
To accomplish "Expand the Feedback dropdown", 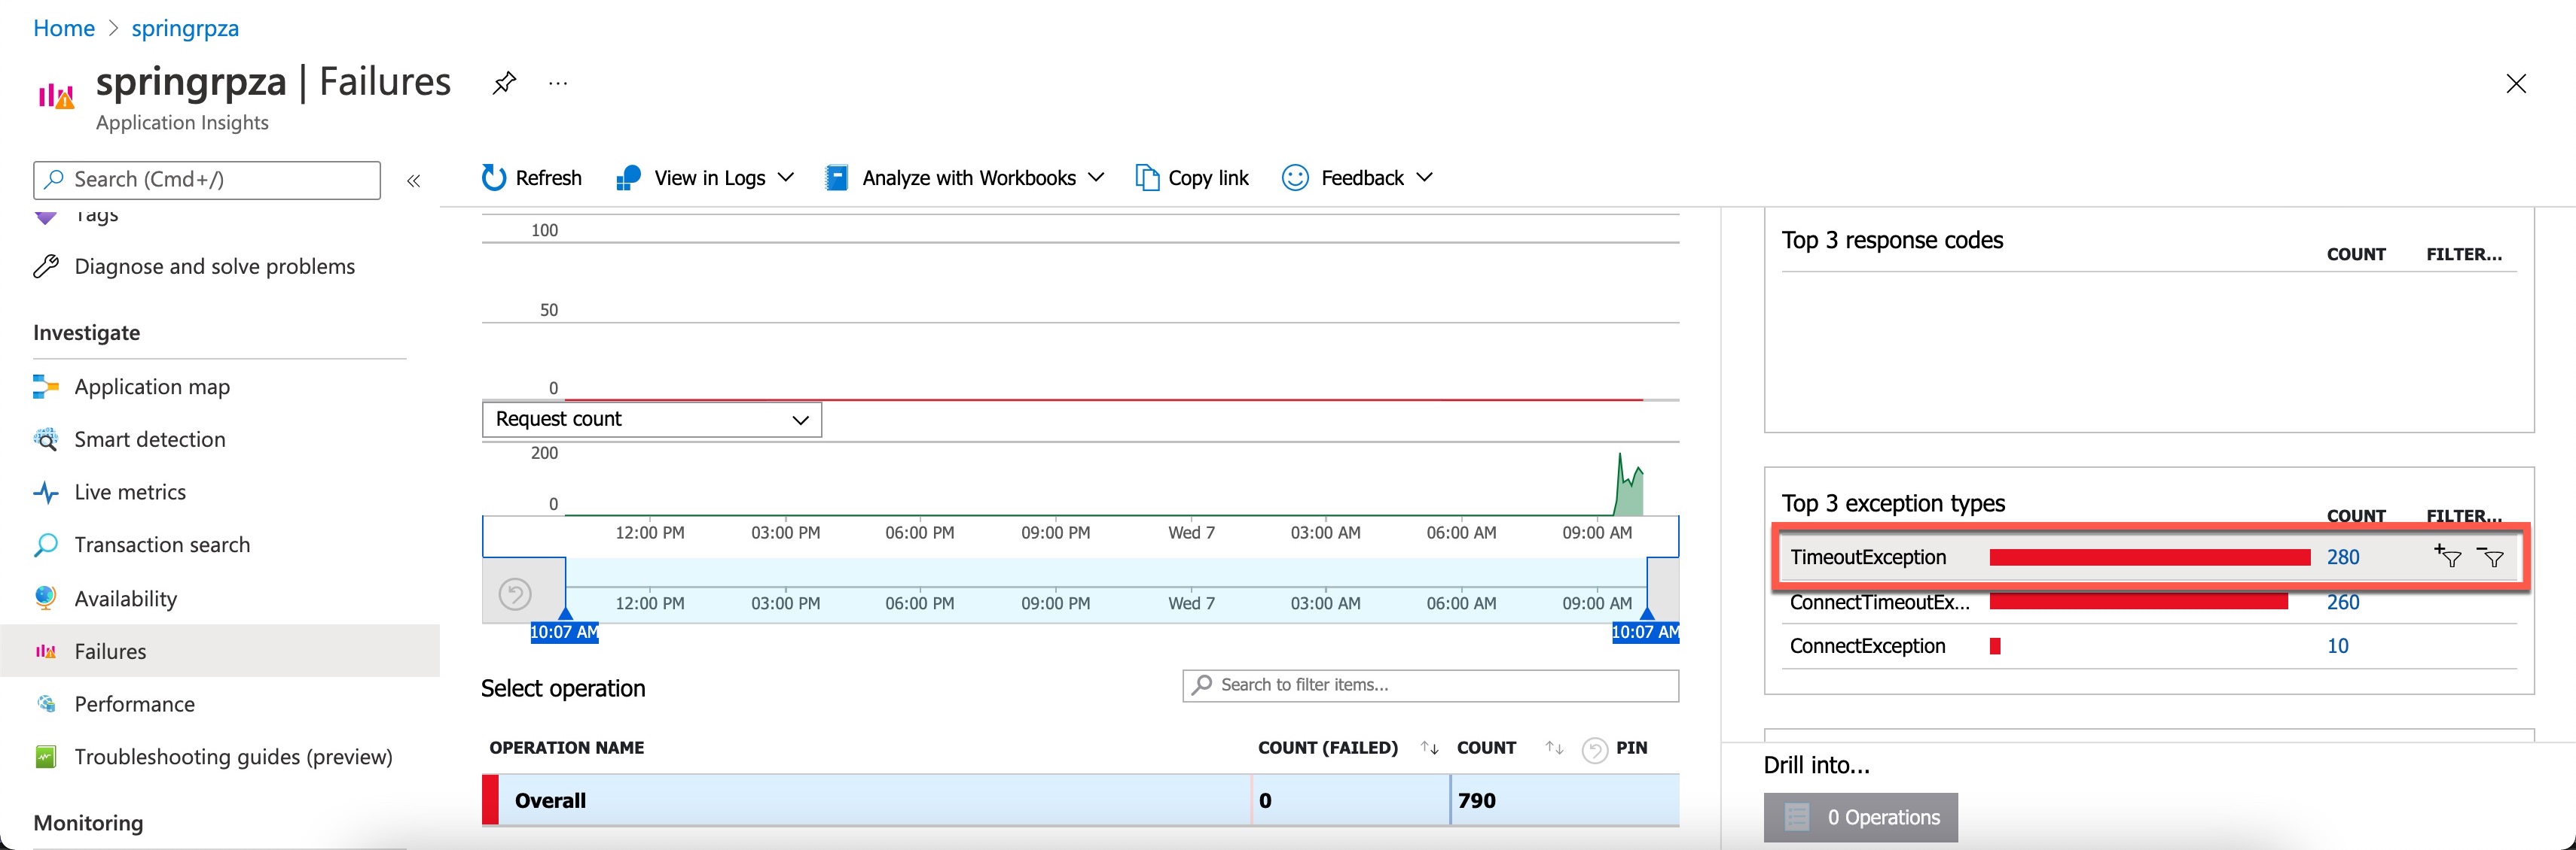I will pyautogui.click(x=1426, y=177).
